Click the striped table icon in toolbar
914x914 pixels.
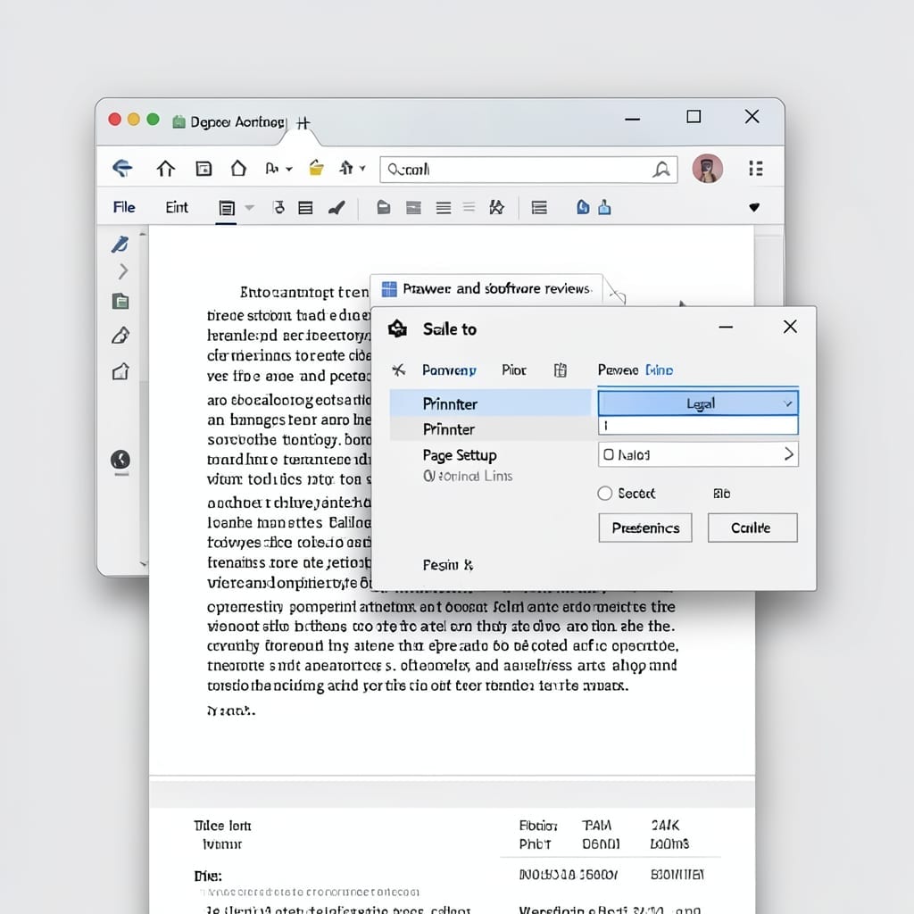coord(414,207)
